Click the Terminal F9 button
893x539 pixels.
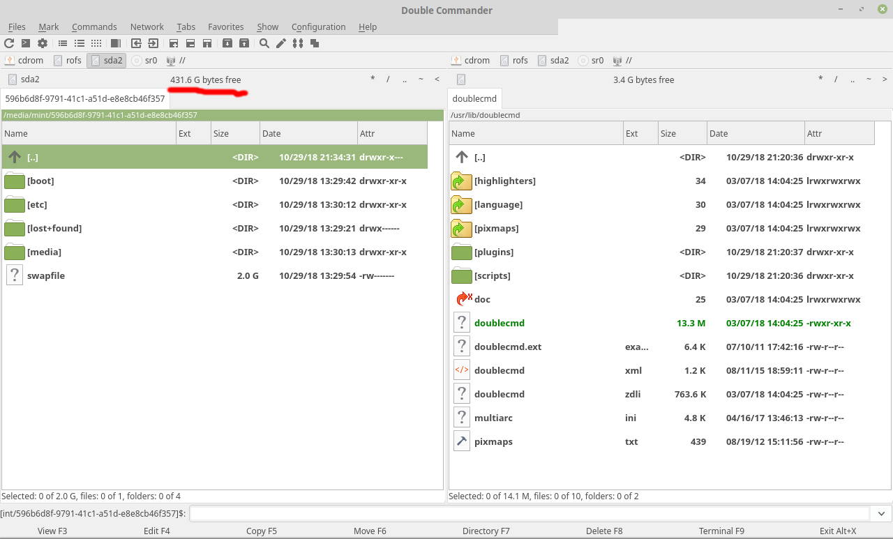(x=721, y=531)
